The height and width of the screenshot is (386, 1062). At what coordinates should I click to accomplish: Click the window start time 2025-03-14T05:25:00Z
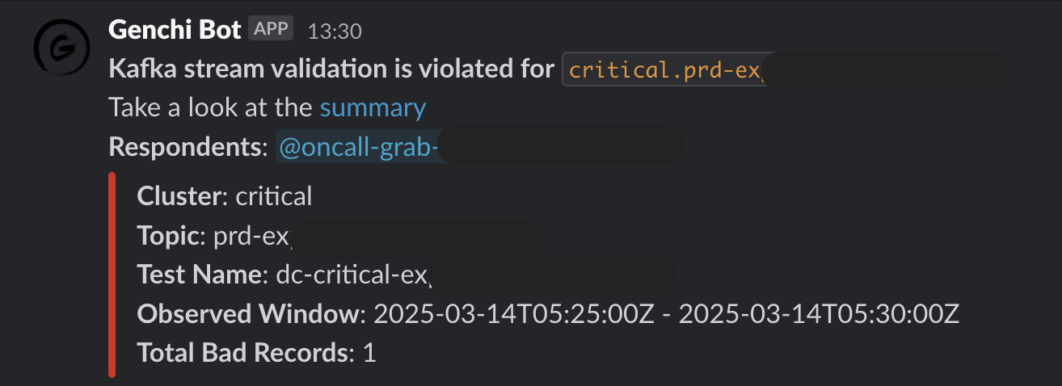[x=513, y=313]
